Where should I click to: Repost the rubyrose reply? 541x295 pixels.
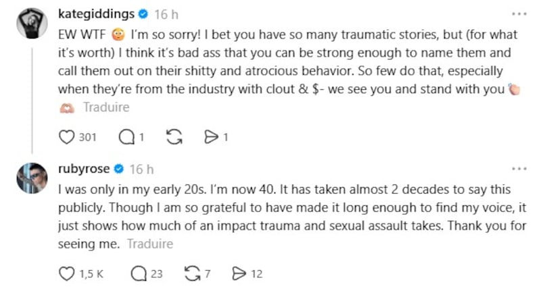(193, 273)
